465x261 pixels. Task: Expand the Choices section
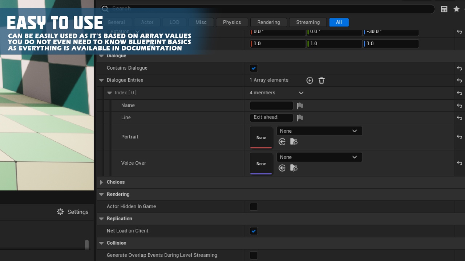pos(101,182)
